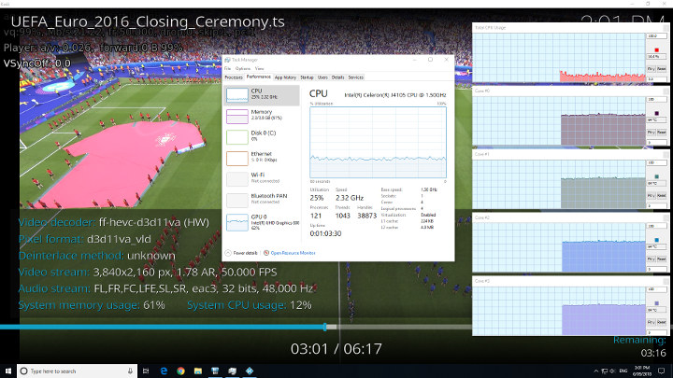The image size is (673, 378).
Task: Click the Task Manager title bar icon
Action: tap(227, 60)
